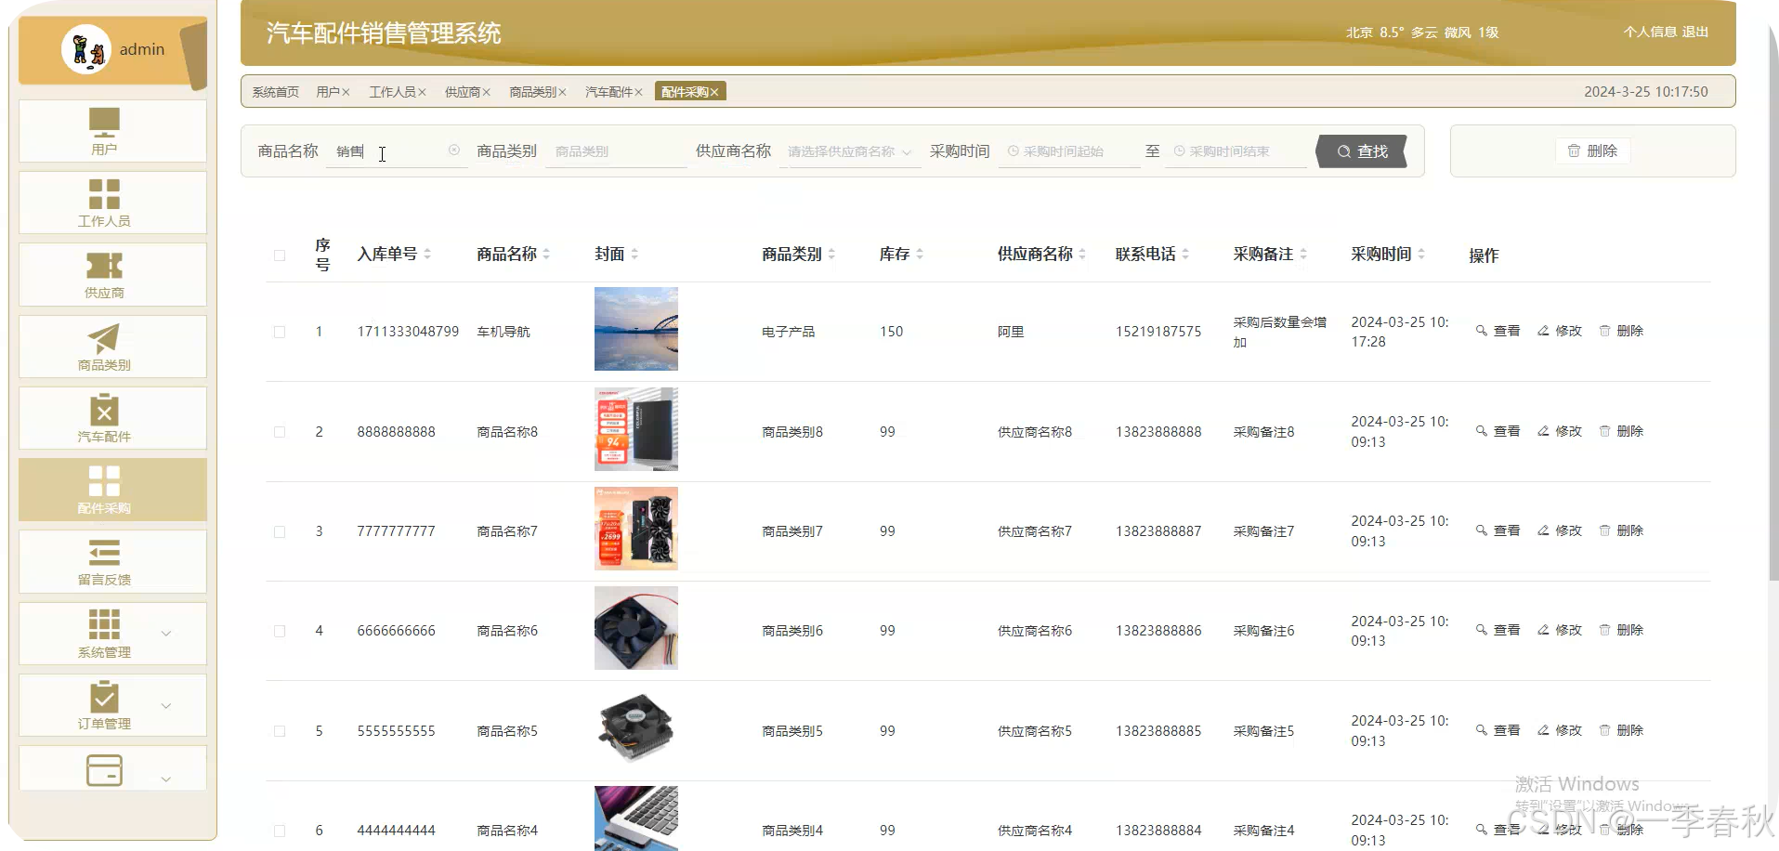Click the 查找 search button

[x=1361, y=151]
